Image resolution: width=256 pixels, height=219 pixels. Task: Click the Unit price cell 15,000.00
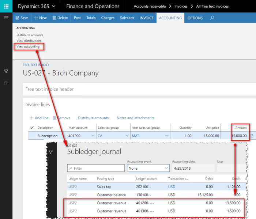click(207, 136)
